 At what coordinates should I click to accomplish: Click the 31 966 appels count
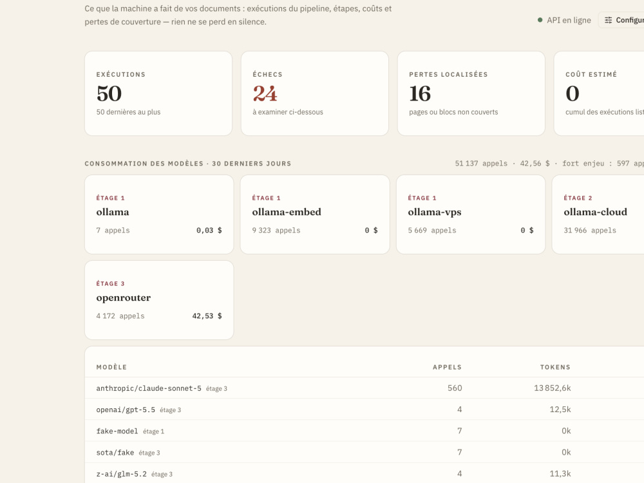pos(590,231)
